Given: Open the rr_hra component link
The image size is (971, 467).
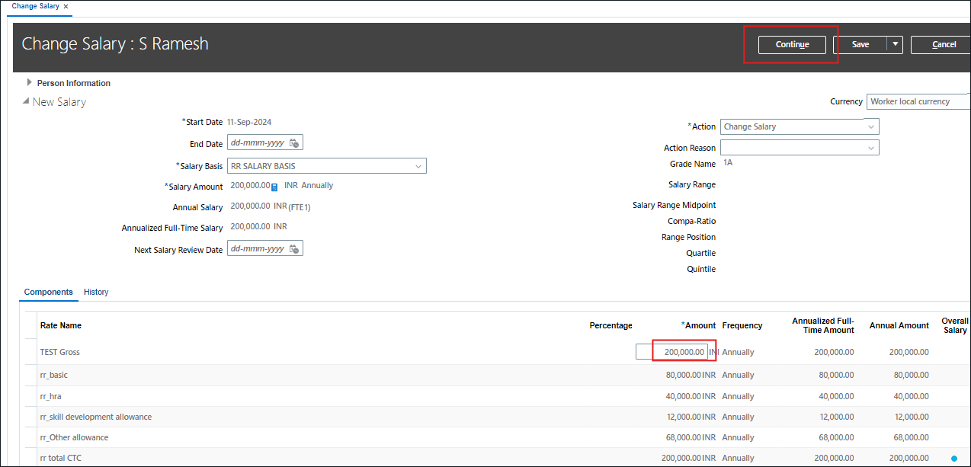Looking at the screenshot, I should tap(50, 396).
